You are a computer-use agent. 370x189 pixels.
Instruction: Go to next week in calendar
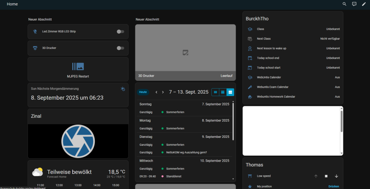click(163, 92)
